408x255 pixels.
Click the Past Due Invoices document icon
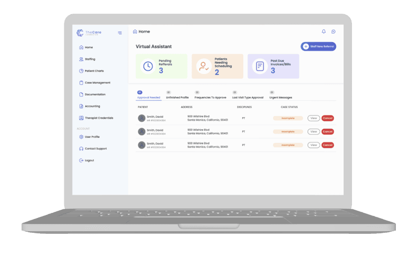(259, 66)
